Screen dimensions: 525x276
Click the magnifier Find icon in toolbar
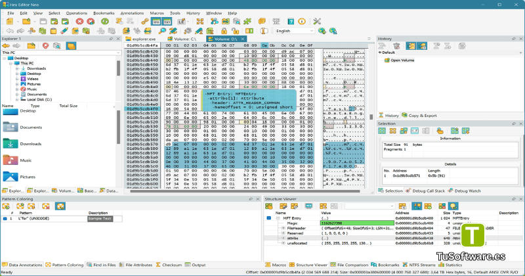pos(161,31)
